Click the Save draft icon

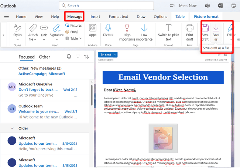[x=205, y=28]
